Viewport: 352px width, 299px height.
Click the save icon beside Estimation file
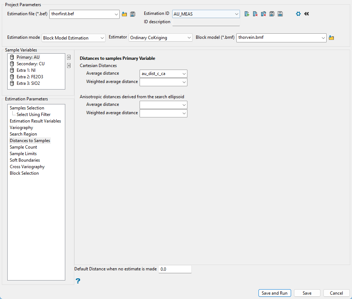coord(133,14)
